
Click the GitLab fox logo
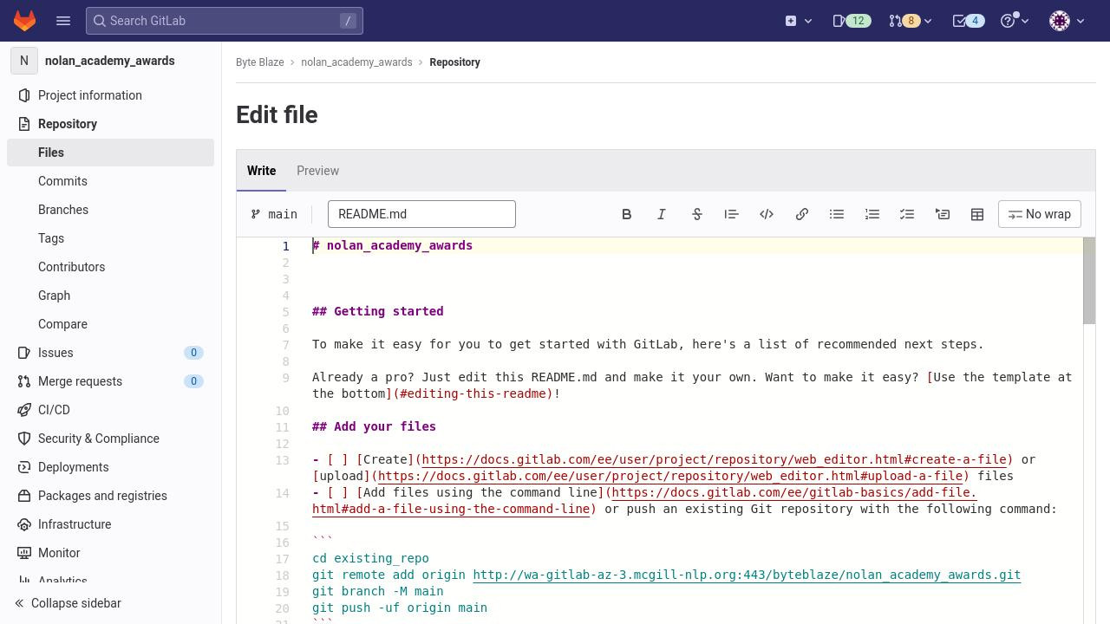(24, 21)
